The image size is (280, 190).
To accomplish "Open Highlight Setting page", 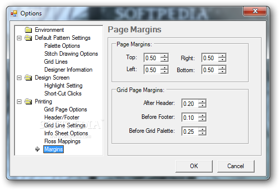I will 63,86.
